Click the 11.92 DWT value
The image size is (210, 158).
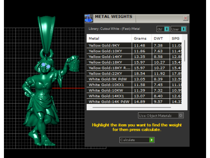[x=160, y=74]
